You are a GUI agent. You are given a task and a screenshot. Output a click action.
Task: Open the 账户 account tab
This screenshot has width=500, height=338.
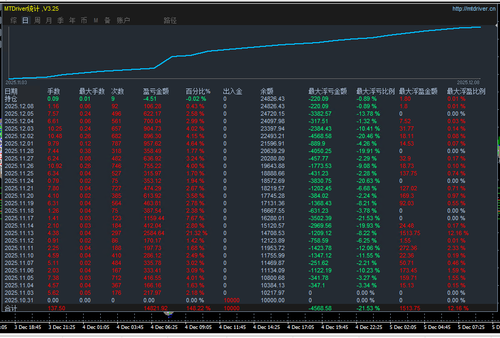tap(123, 20)
